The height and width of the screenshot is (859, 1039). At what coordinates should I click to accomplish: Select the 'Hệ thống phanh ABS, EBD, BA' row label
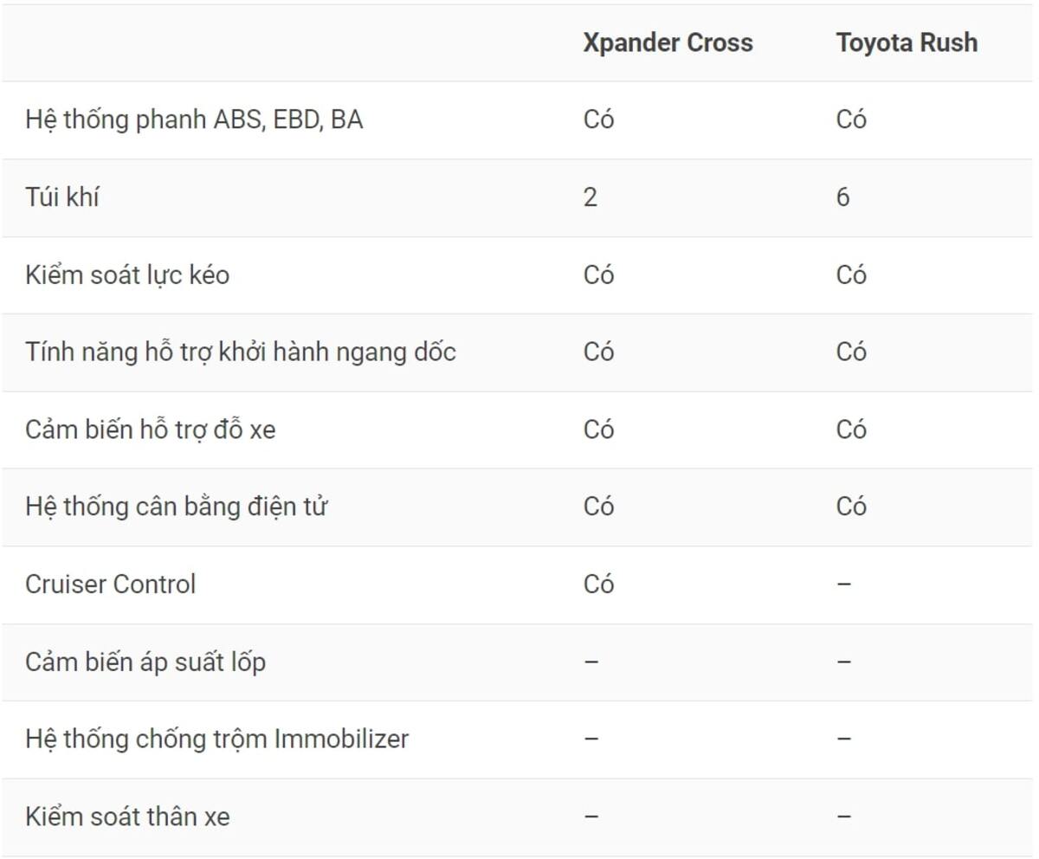tap(194, 119)
